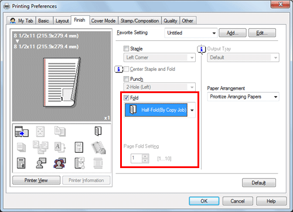
Task: Click the info icon beside Center Staple and Fold
Action: pos(118,69)
